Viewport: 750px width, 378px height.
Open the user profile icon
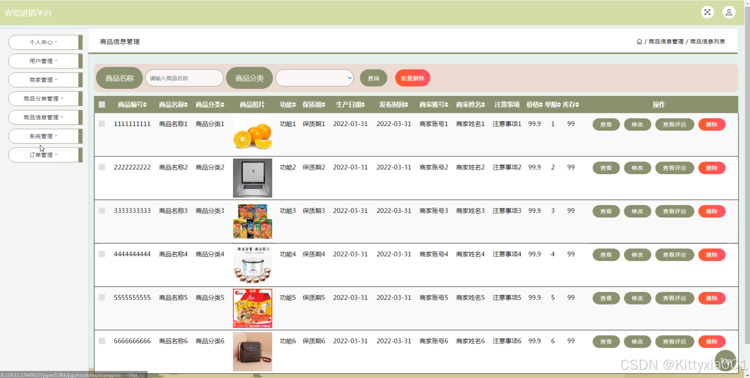[x=729, y=12]
